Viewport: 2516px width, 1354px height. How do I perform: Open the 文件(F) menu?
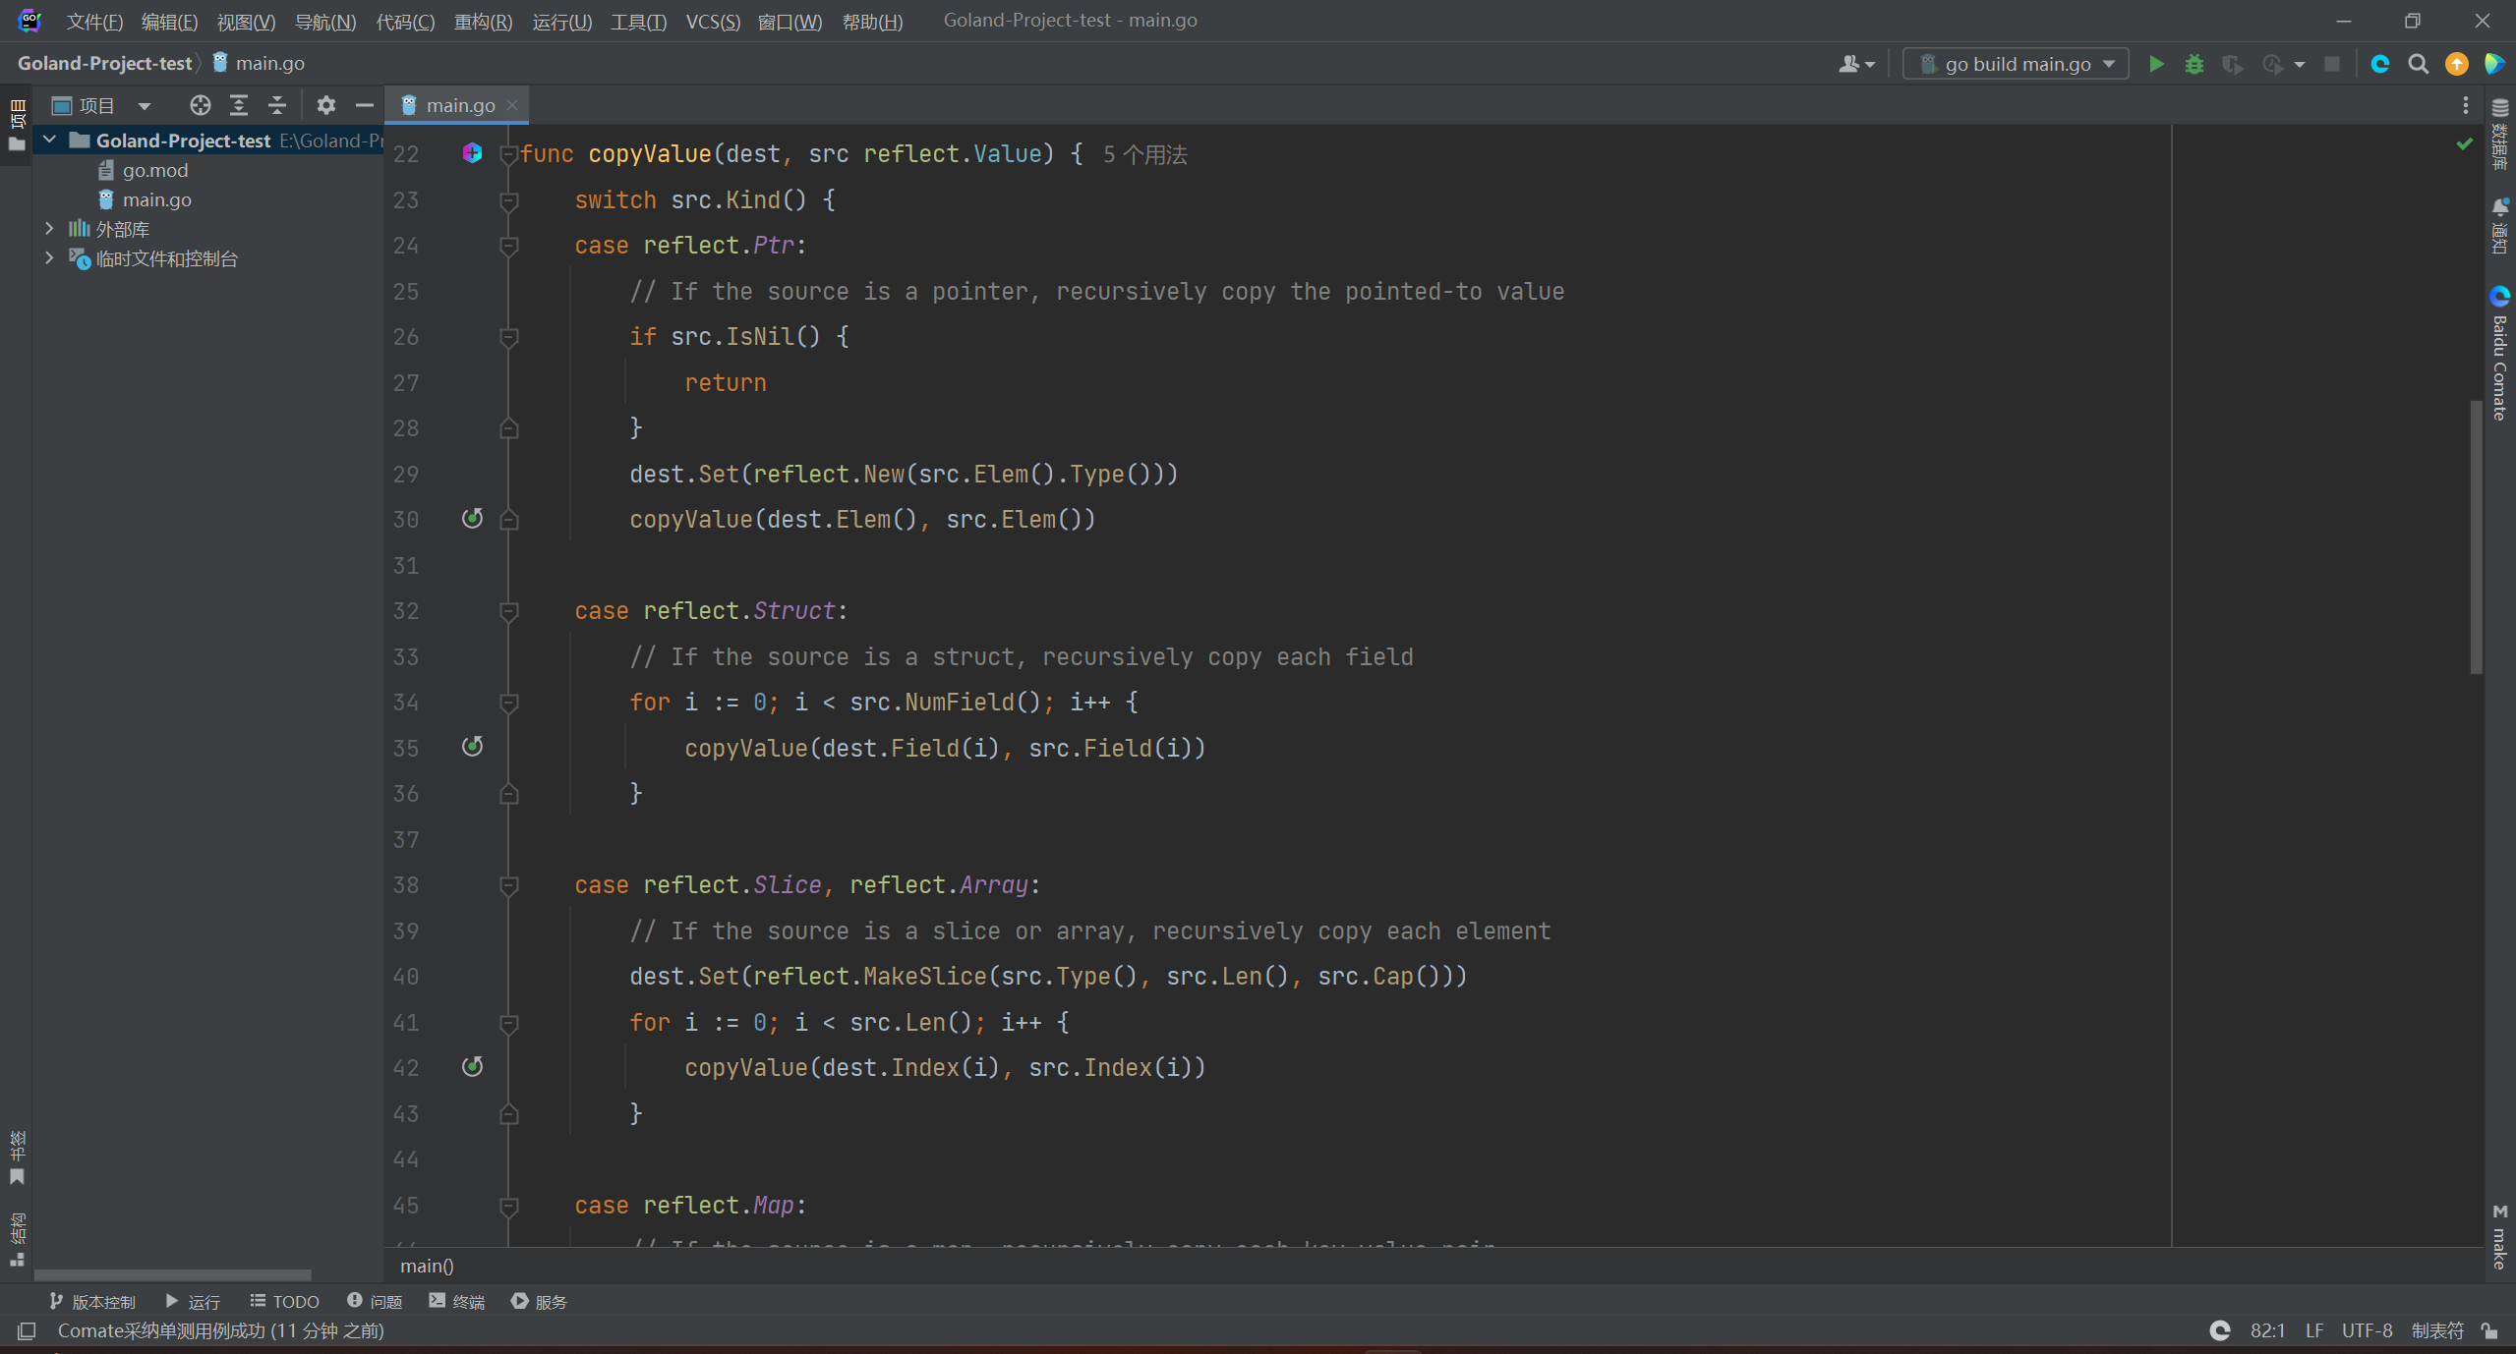click(x=94, y=22)
